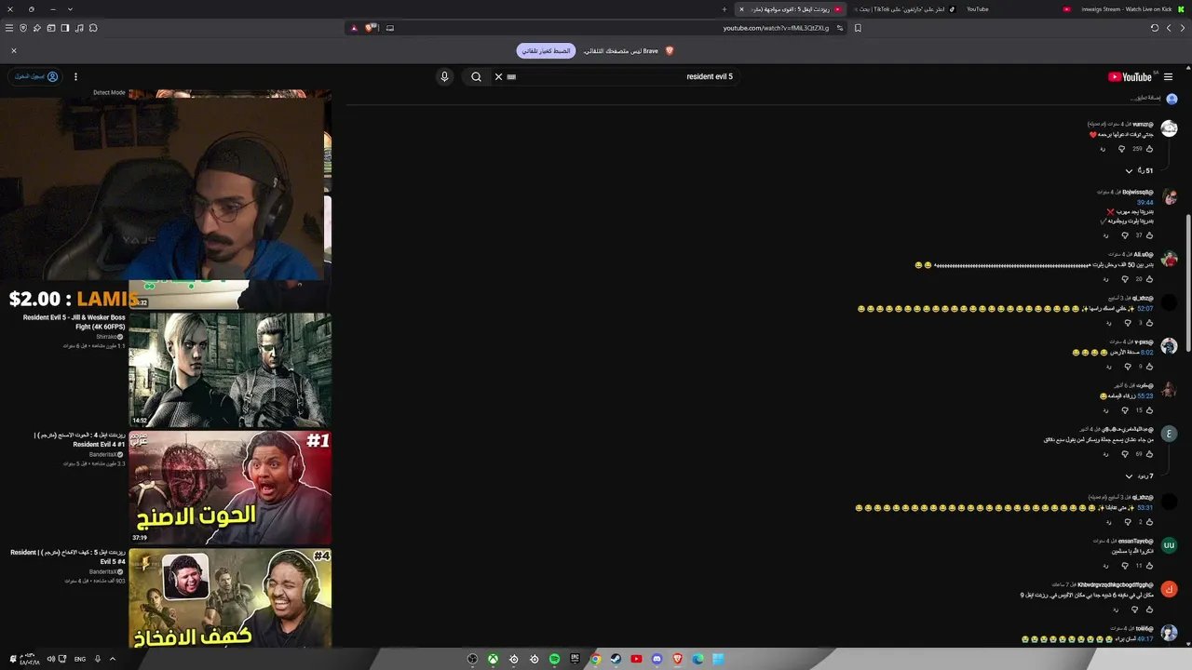Reload the page with the refresh icon
1192x670 pixels.
tap(1155, 28)
